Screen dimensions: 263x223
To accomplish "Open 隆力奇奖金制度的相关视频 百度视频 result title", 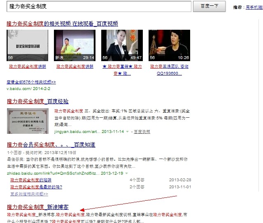I will (x=62, y=24).
